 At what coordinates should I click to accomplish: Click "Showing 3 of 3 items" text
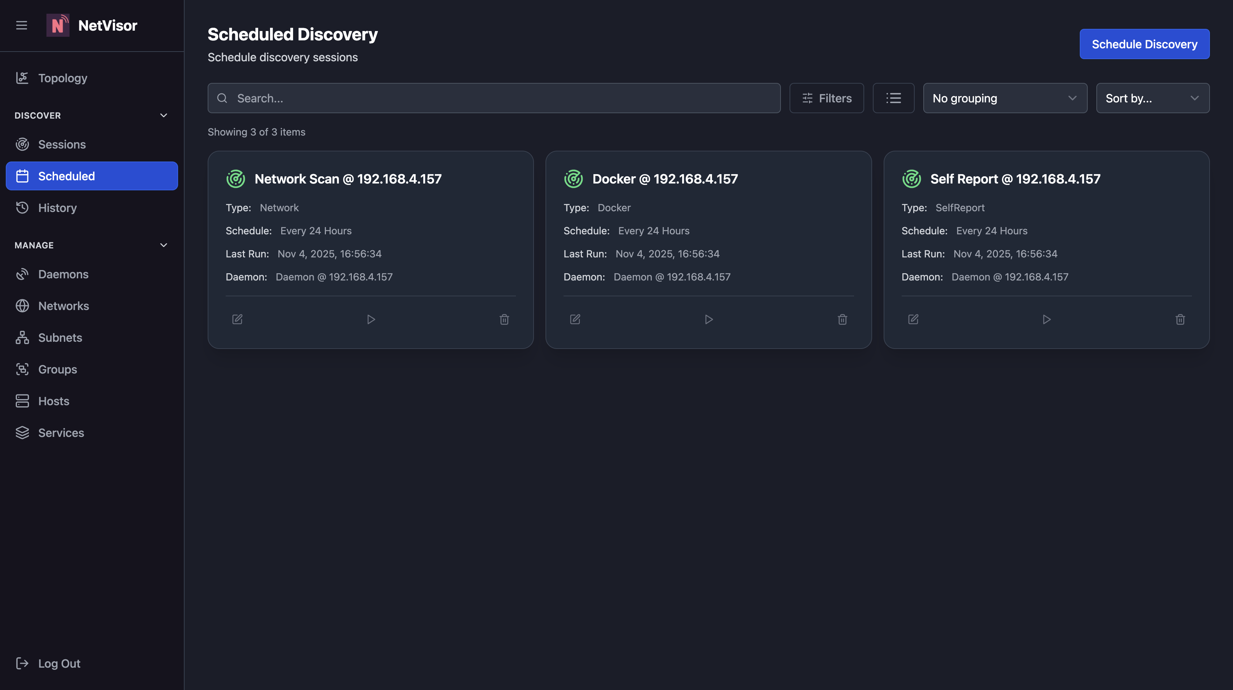pyautogui.click(x=257, y=132)
